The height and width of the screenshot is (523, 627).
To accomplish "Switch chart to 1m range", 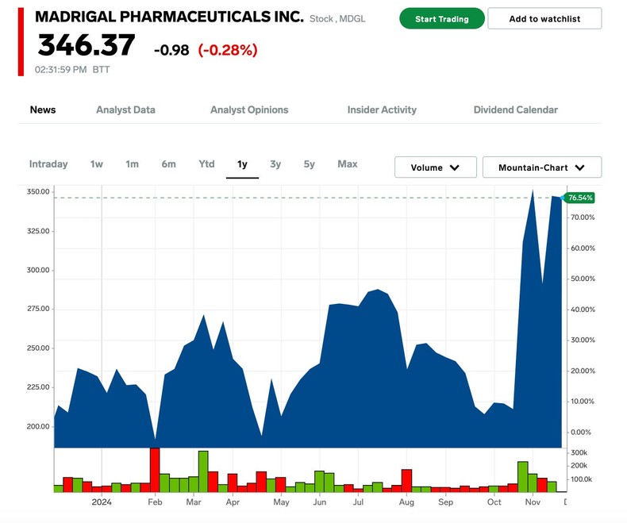I will tap(132, 164).
